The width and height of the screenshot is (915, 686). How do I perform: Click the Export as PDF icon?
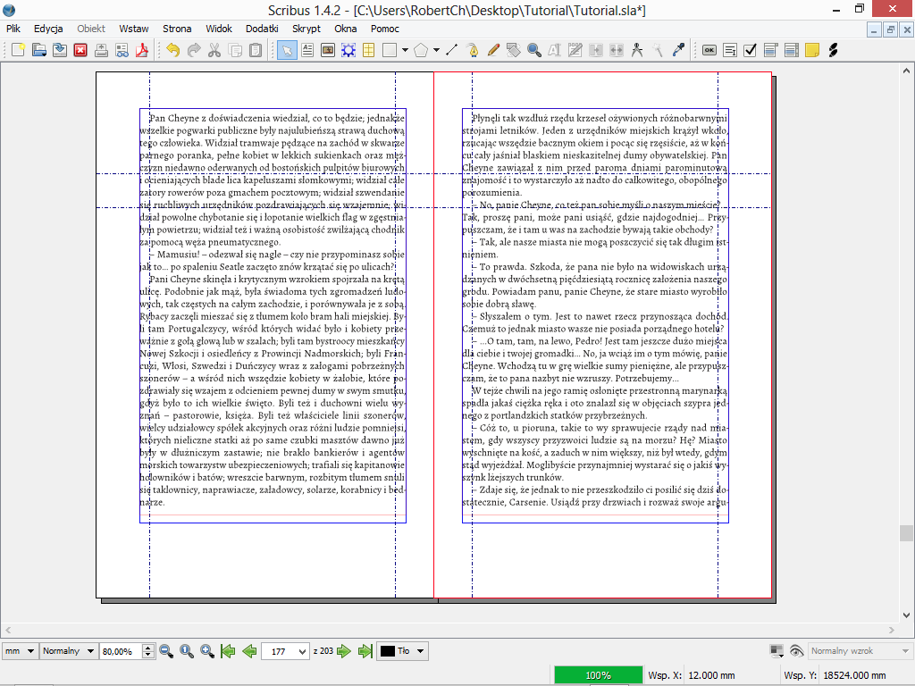click(140, 50)
